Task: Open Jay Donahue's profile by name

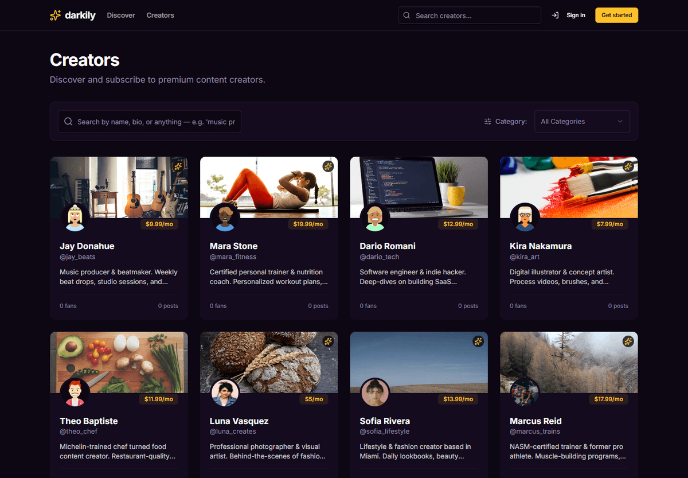Action: [87, 246]
